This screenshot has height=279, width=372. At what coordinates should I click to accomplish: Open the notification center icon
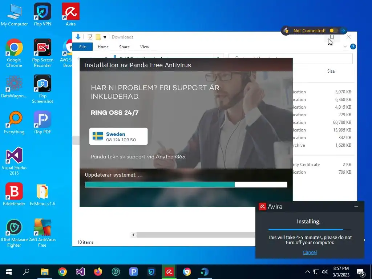(360, 272)
